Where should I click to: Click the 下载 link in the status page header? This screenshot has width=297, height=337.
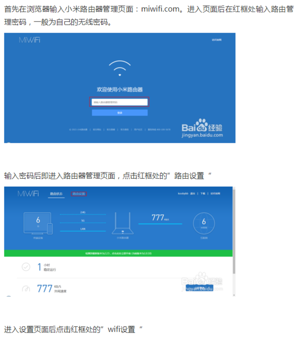[x=203, y=194]
